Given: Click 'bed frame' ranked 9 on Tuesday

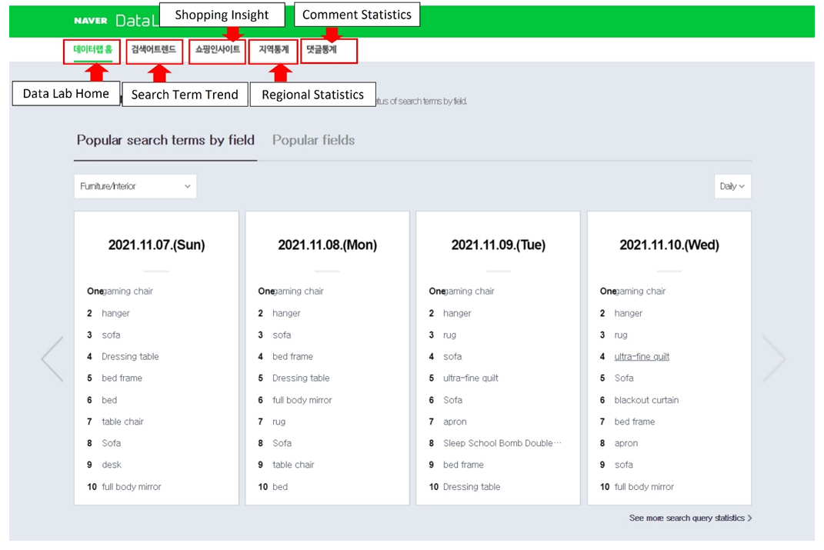Looking at the screenshot, I should pos(463,465).
